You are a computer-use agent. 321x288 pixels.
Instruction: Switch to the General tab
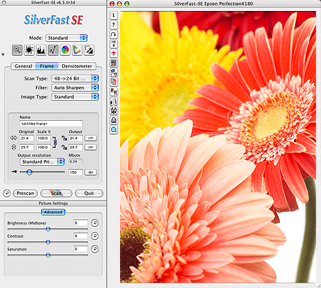pos(23,66)
